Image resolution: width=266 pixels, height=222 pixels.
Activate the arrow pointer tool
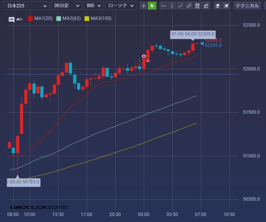[152, 6]
